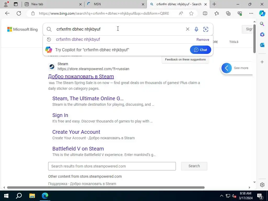Open the Steam Sign In link

tap(60, 115)
